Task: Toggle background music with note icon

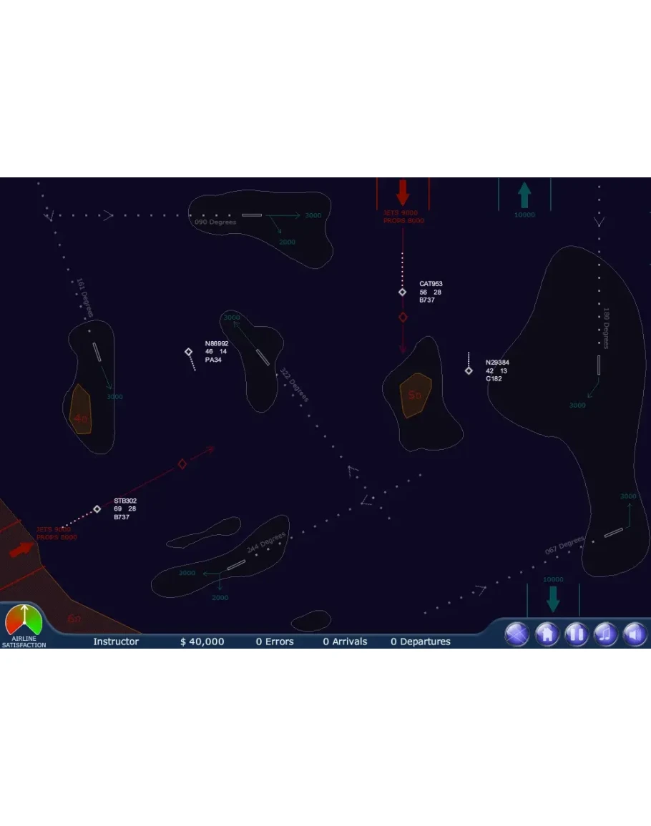Action: tap(606, 634)
